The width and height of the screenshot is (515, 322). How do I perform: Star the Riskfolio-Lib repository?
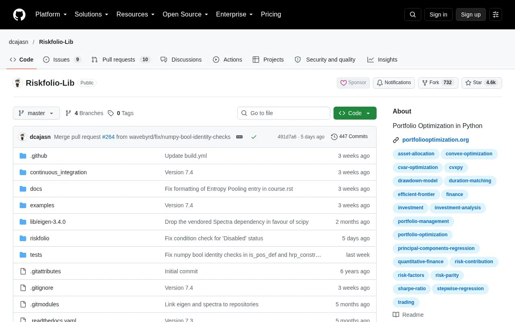point(482,83)
